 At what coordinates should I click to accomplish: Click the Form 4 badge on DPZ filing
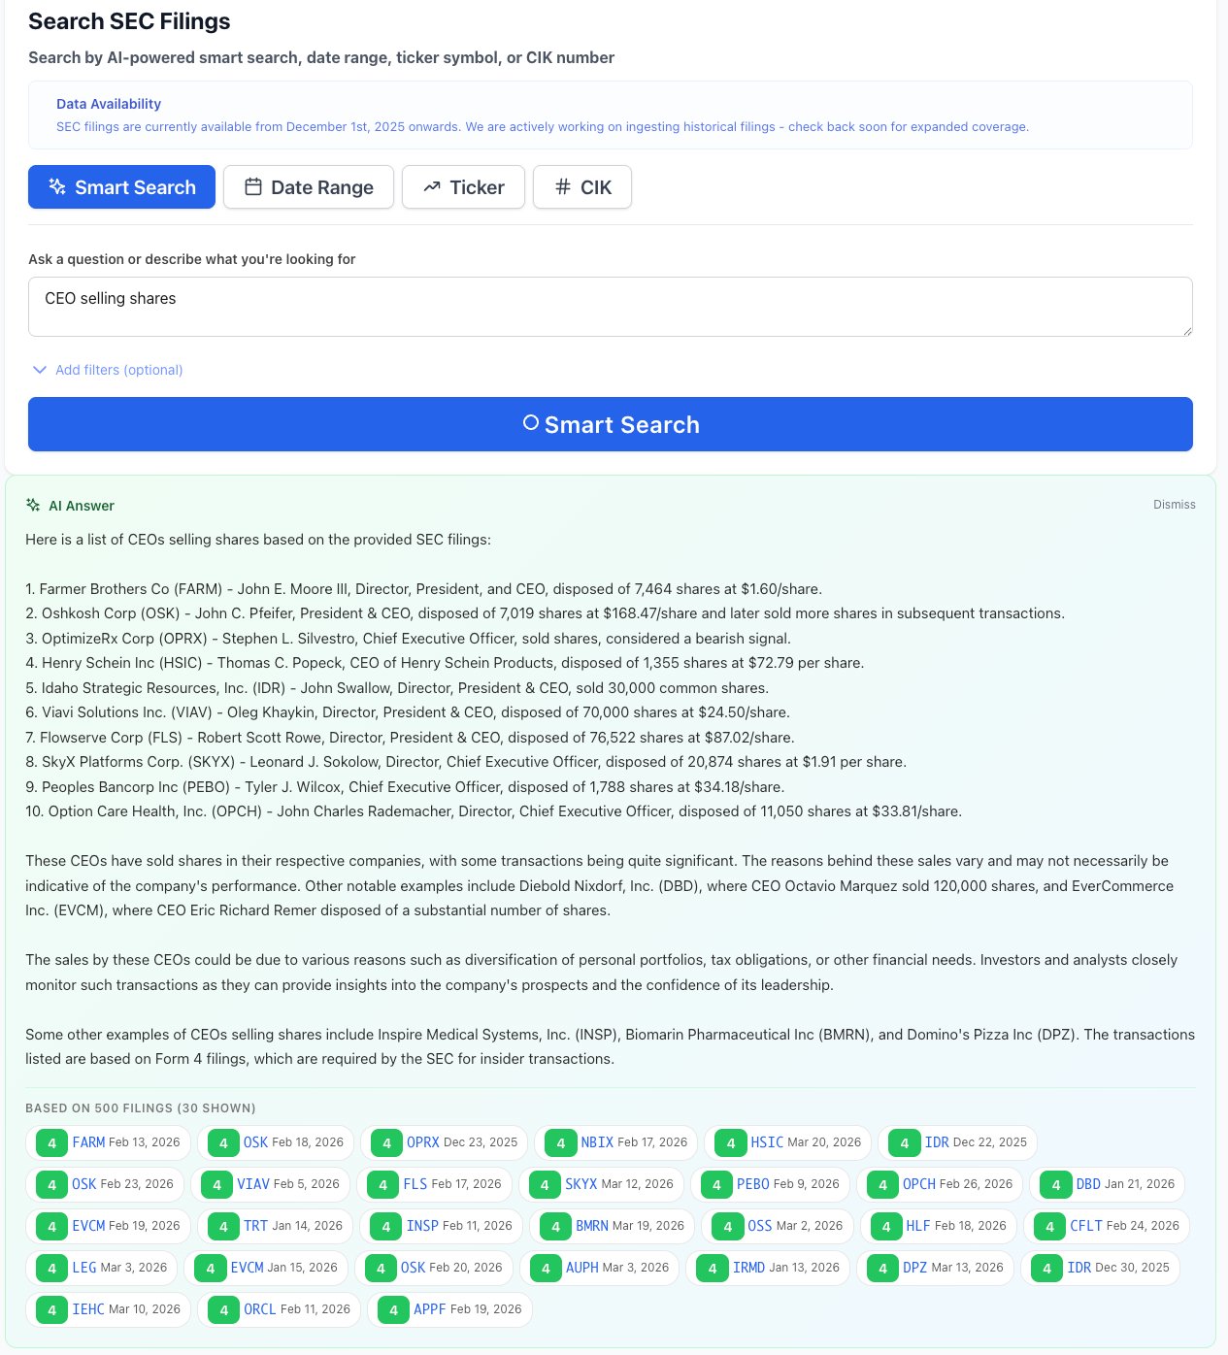(882, 1268)
